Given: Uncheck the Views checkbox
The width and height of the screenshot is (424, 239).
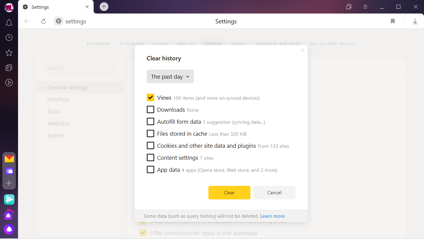Looking at the screenshot, I should click(x=150, y=98).
